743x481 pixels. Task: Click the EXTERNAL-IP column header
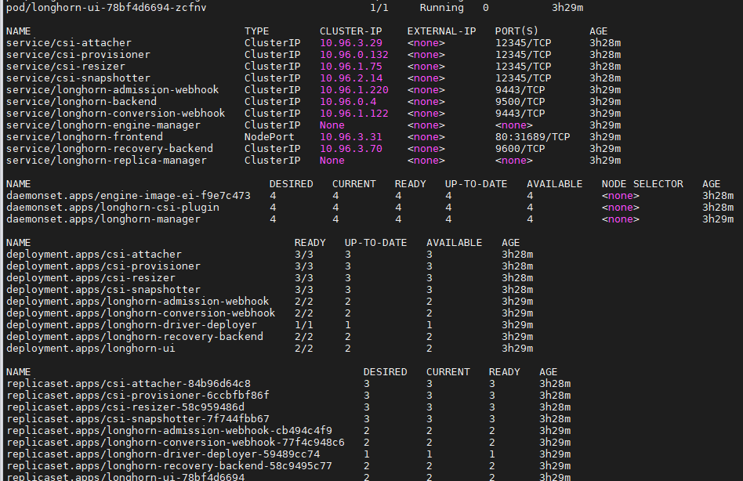click(441, 31)
